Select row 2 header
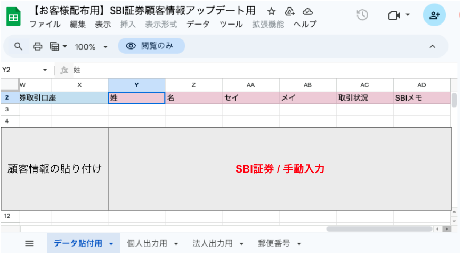463x253 pixels. (10, 97)
